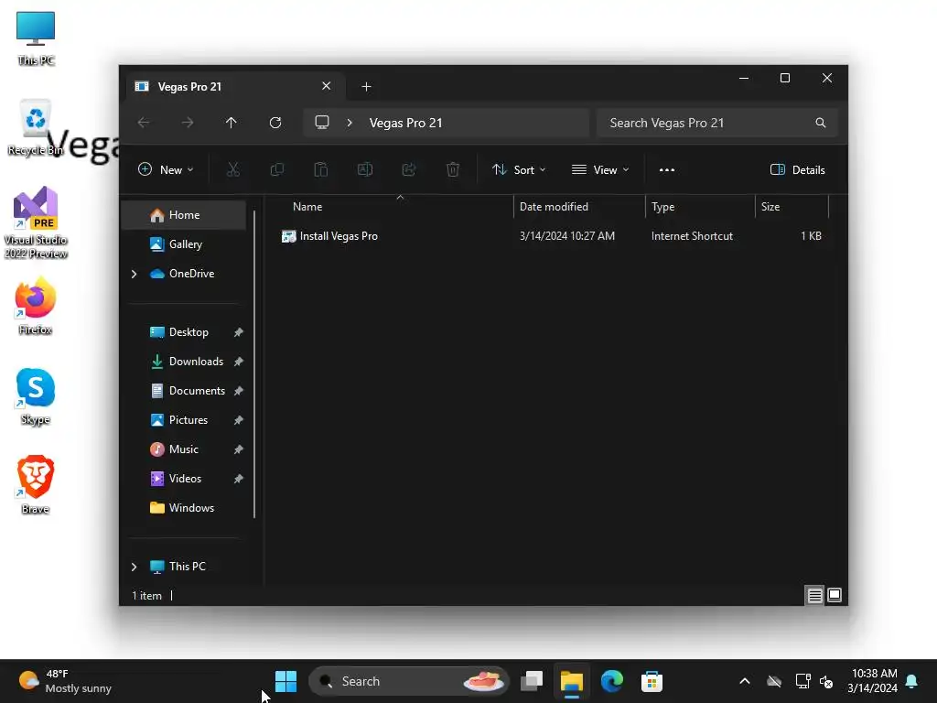Click the Cut scissors icon in toolbar
This screenshot has height=703, width=937.
click(x=233, y=169)
